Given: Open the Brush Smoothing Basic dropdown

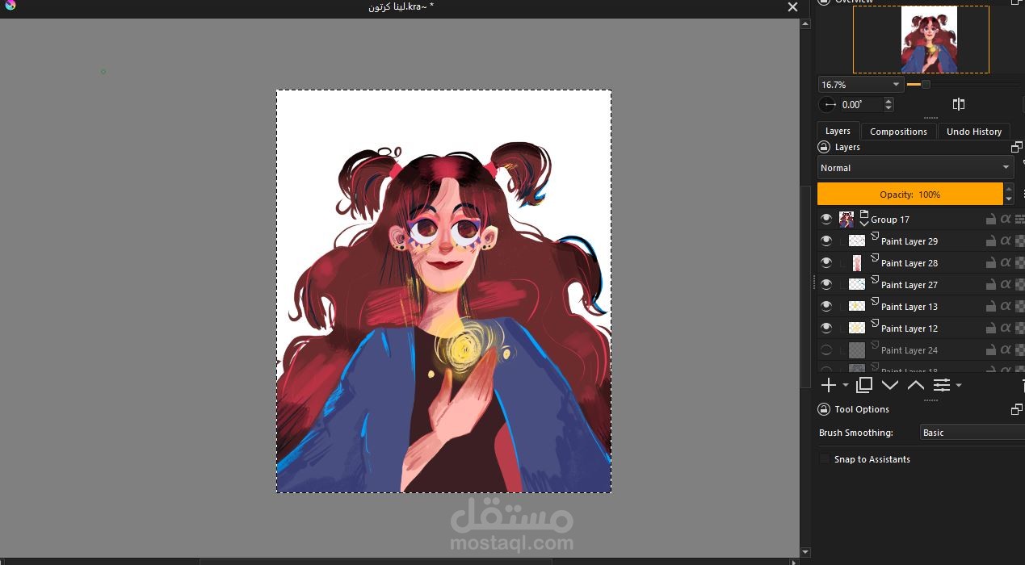Looking at the screenshot, I should [972, 433].
